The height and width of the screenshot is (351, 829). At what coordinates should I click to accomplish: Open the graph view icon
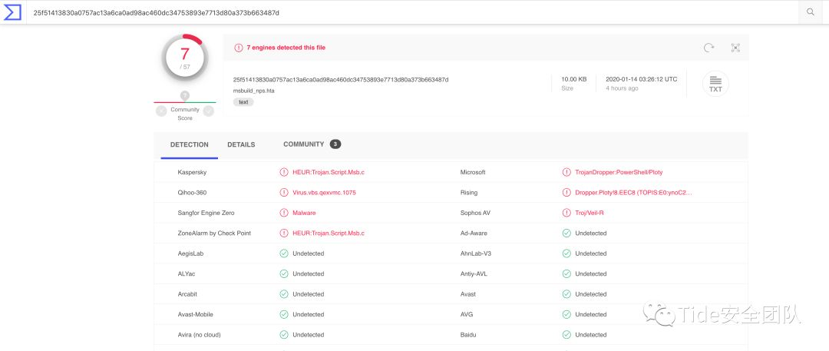click(735, 48)
